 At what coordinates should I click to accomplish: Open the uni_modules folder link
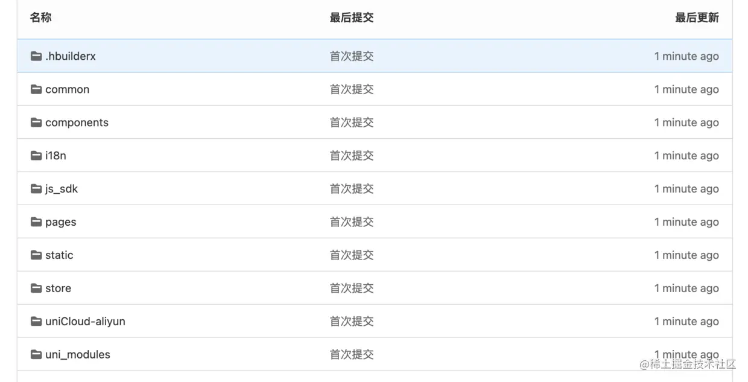[78, 355]
